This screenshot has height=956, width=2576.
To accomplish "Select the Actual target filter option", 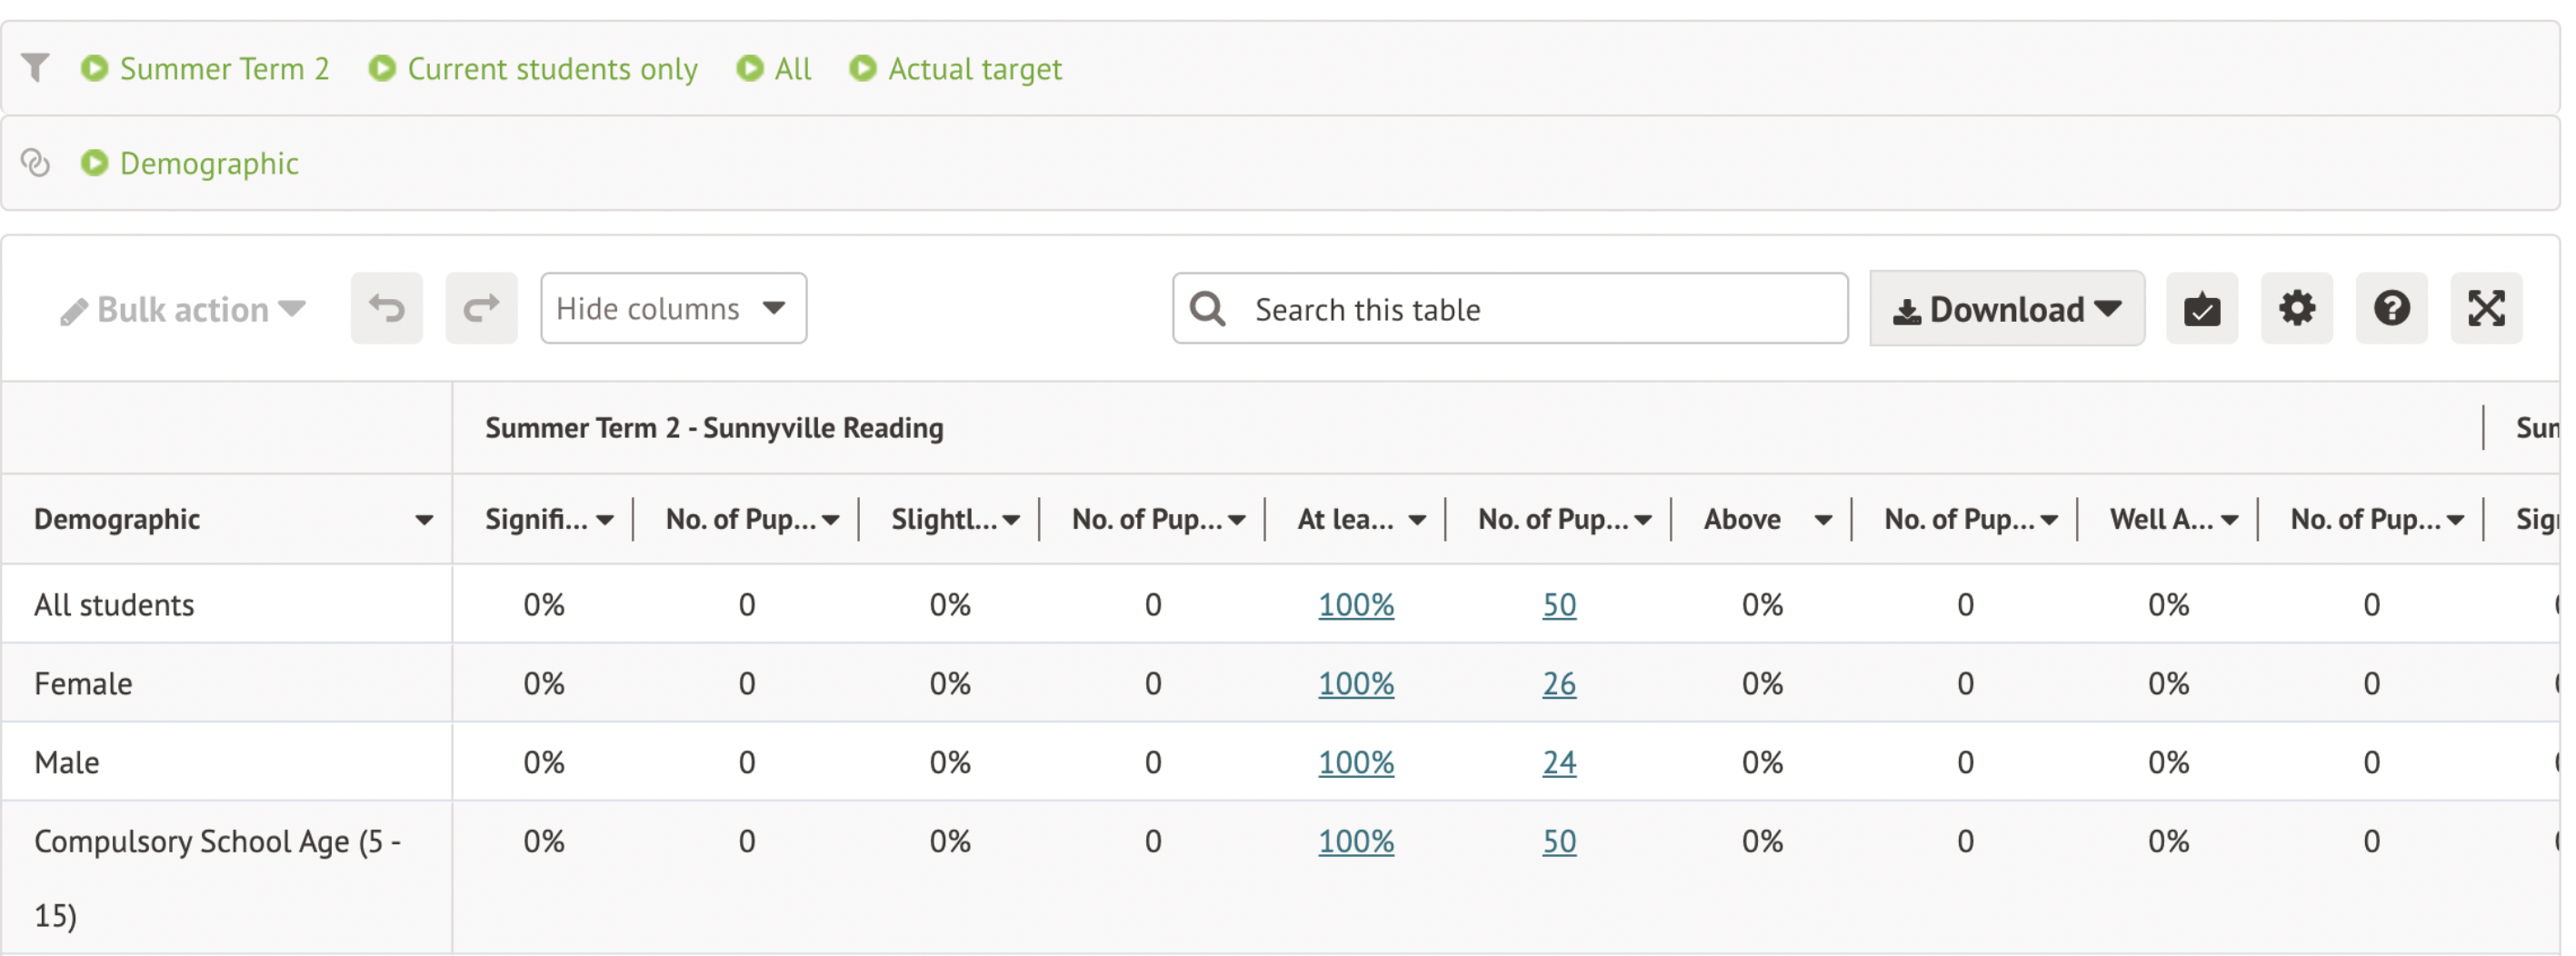I will tap(956, 69).
